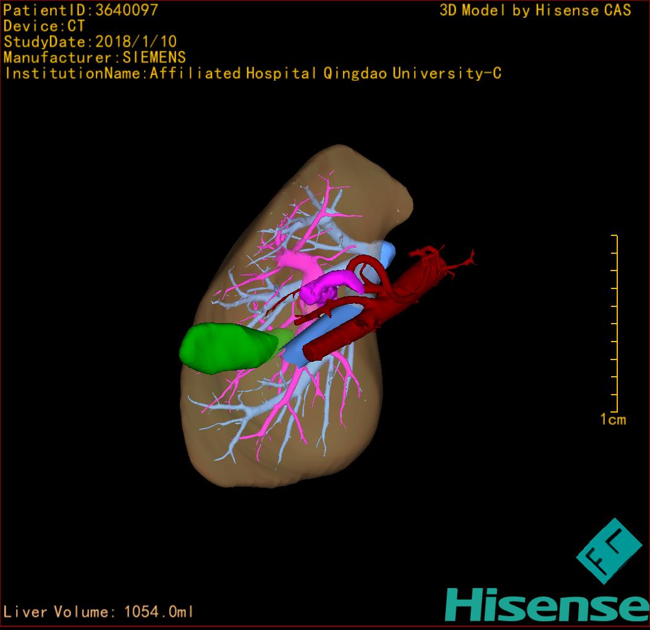Click the Liver Volume: 1054.0ml readout

(98, 611)
